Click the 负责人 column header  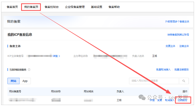point(120,91)
